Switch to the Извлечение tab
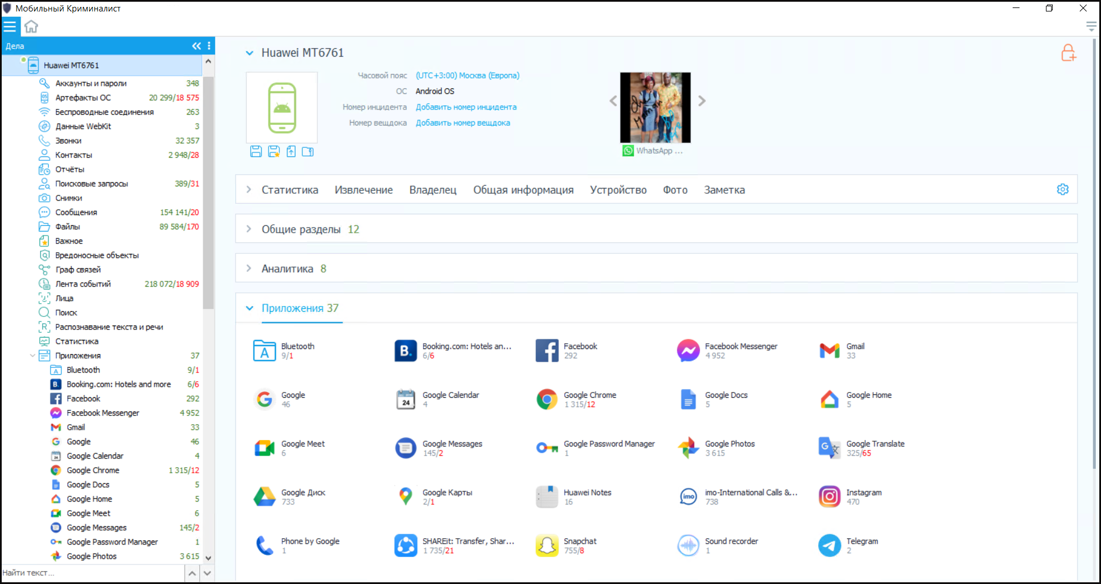1101x584 pixels. click(x=364, y=190)
